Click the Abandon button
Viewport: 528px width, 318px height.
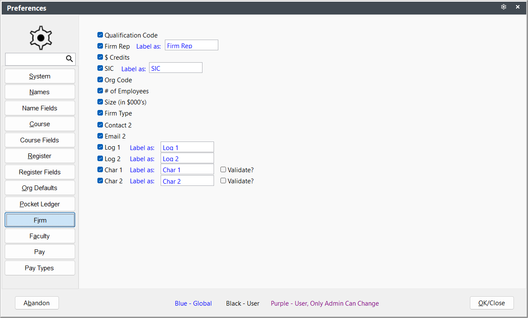37,303
